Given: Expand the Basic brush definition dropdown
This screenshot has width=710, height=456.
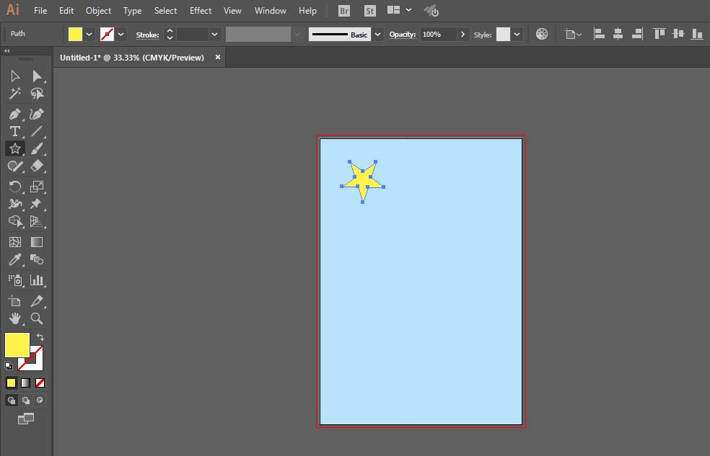Looking at the screenshot, I should point(377,34).
